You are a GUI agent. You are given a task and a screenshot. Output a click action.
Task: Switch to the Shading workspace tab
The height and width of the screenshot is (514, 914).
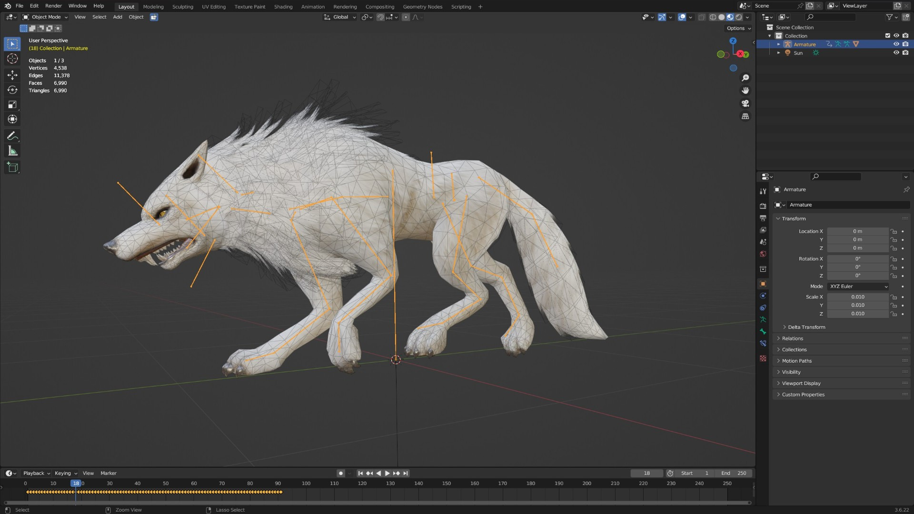click(283, 7)
